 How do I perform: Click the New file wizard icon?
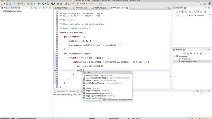(x=2, y=4)
